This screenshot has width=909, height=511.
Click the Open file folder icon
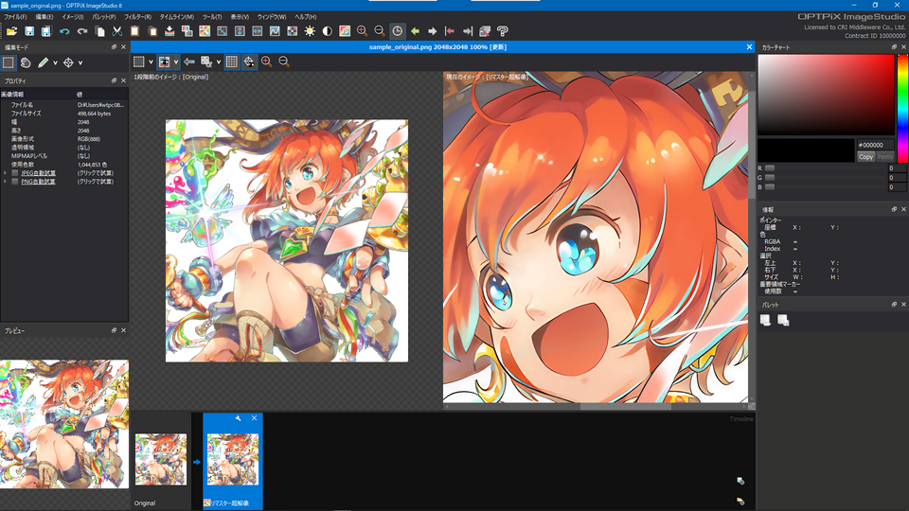click(x=11, y=31)
